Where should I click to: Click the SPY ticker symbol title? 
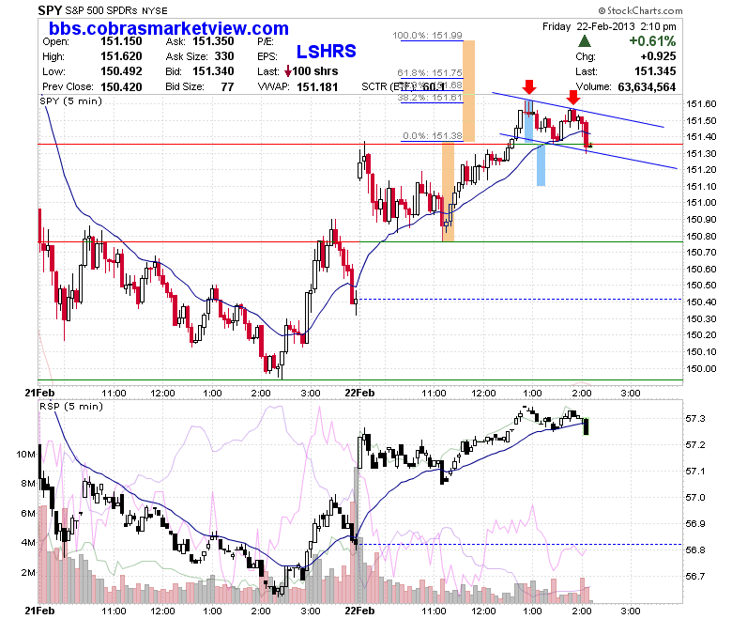[50, 10]
